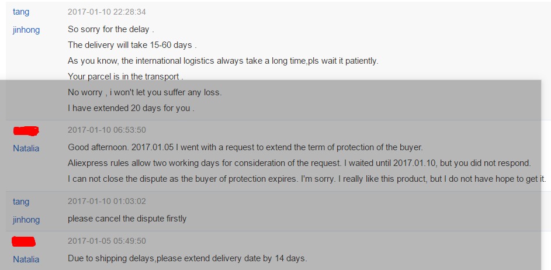The width and height of the screenshot is (551, 270).
Task: Click the 2017-01-10 22:28:34 timestamp
Action: pyautogui.click(x=107, y=12)
